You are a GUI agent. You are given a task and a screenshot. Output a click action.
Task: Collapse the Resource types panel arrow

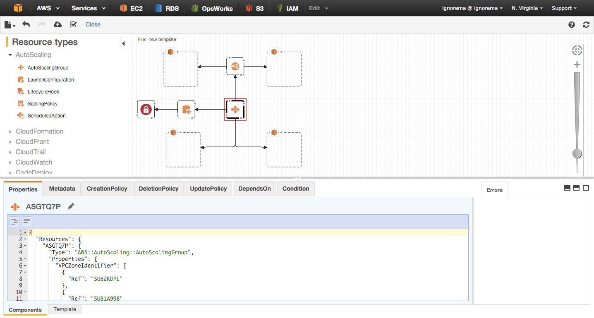tap(124, 43)
